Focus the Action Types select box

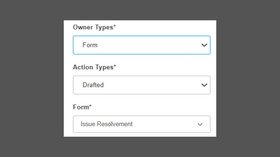pyautogui.click(x=153, y=85)
